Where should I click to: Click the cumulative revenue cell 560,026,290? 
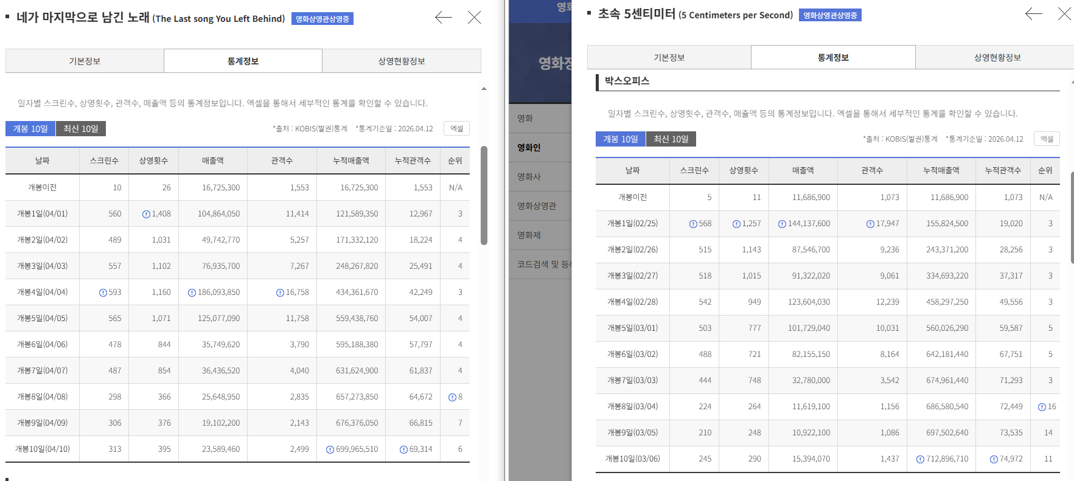point(947,328)
